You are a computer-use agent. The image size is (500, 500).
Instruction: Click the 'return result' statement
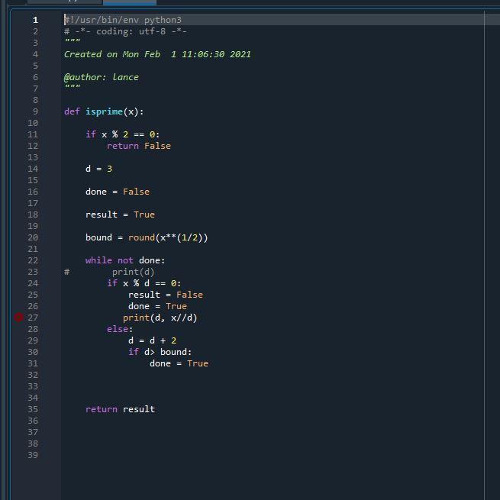120,409
